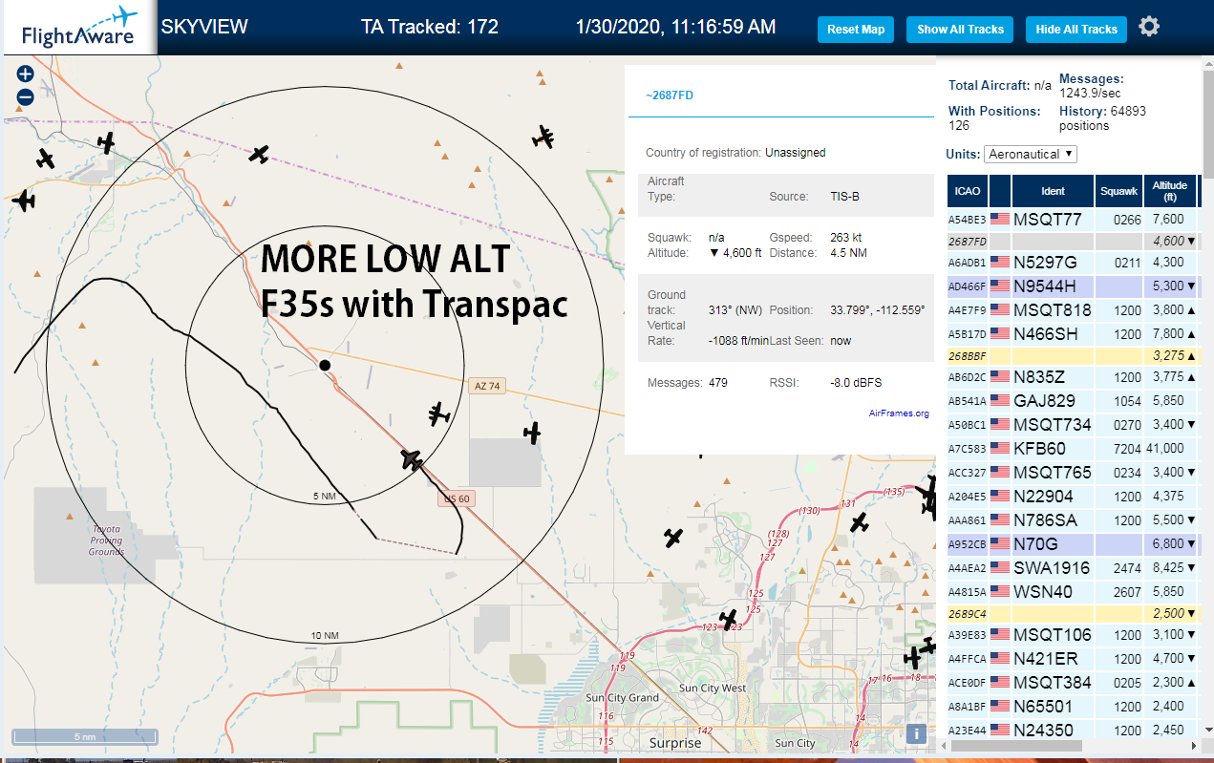Click Toyota Proving Grounds map label
Image resolution: width=1214 pixels, height=763 pixels.
coord(106,540)
